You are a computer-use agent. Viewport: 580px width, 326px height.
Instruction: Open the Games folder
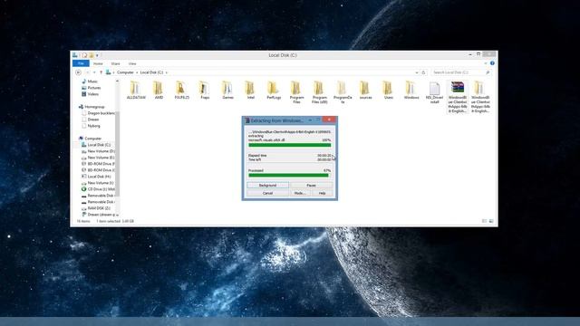(227, 91)
